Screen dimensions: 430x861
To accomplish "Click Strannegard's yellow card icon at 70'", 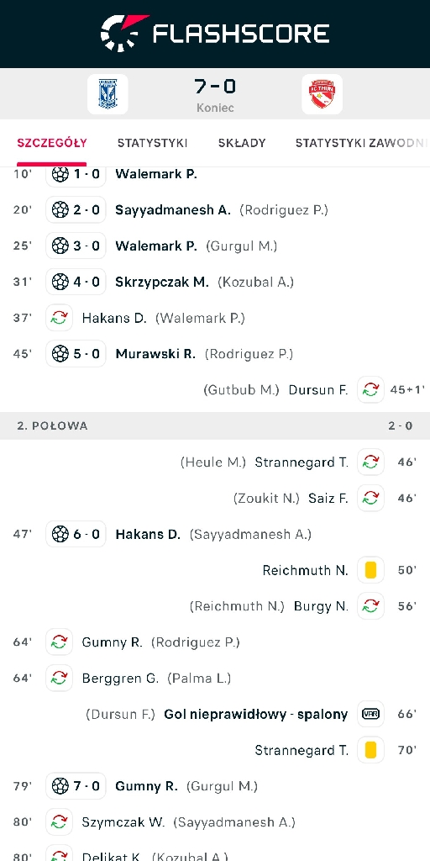I will pos(370,750).
